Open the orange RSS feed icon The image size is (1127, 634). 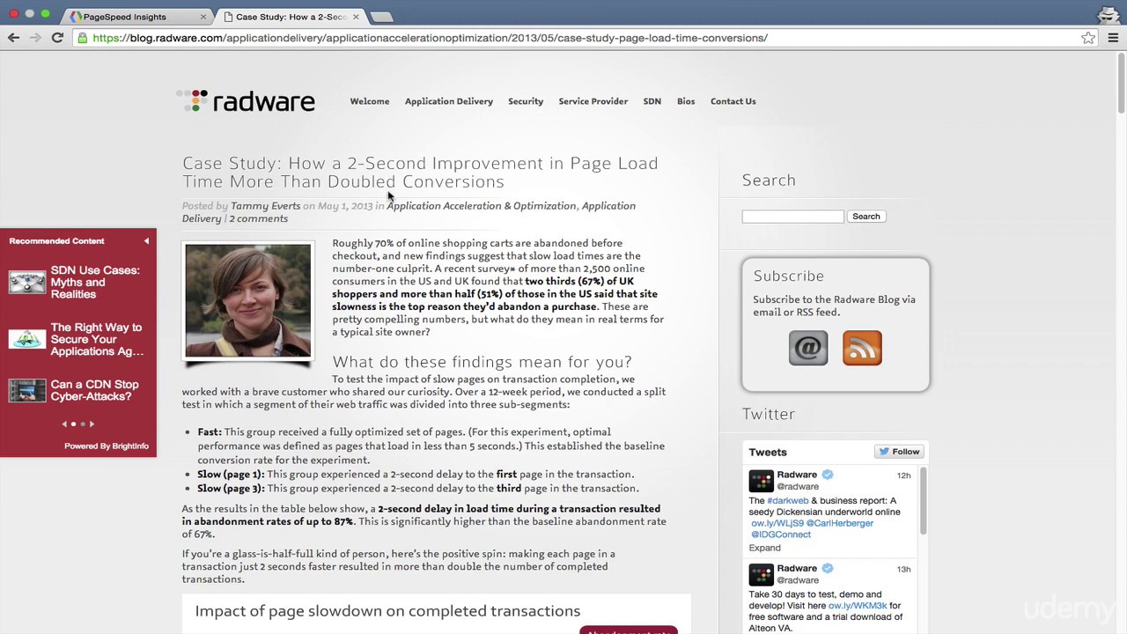tap(862, 348)
